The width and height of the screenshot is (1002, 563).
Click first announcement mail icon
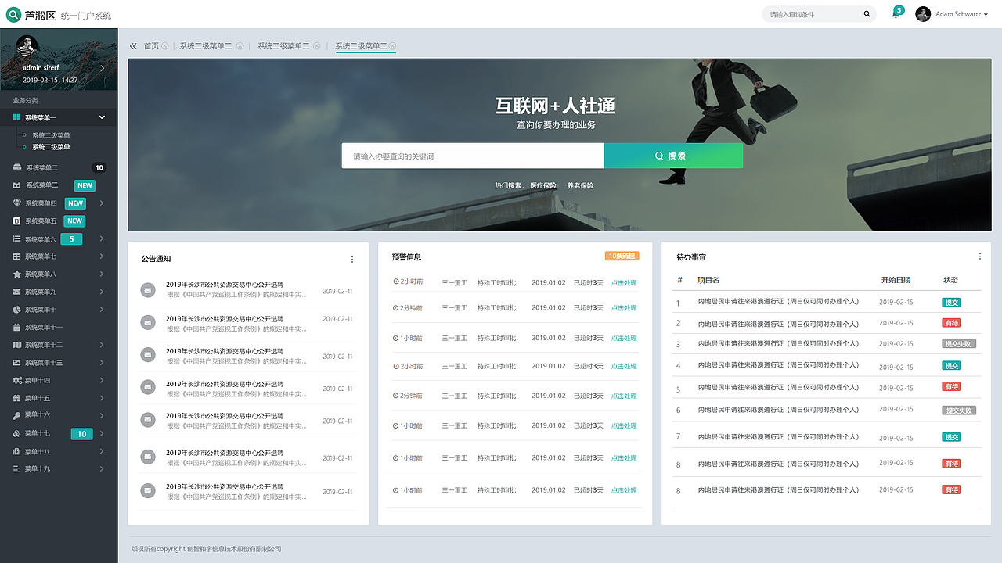(x=148, y=290)
